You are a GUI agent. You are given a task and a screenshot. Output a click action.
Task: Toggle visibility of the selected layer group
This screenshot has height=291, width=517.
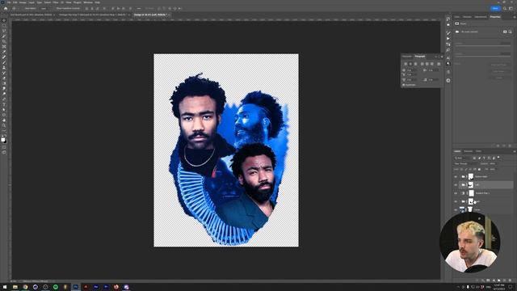click(x=456, y=185)
